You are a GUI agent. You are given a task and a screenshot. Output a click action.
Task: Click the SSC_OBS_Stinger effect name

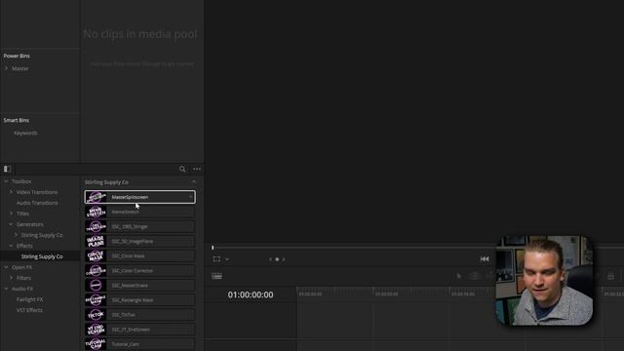click(x=130, y=226)
